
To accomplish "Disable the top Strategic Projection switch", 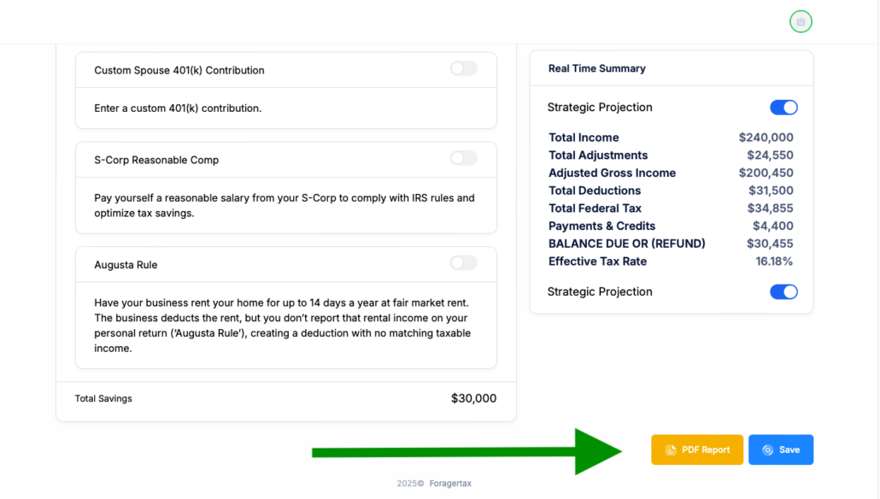I will (x=783, y=108).
